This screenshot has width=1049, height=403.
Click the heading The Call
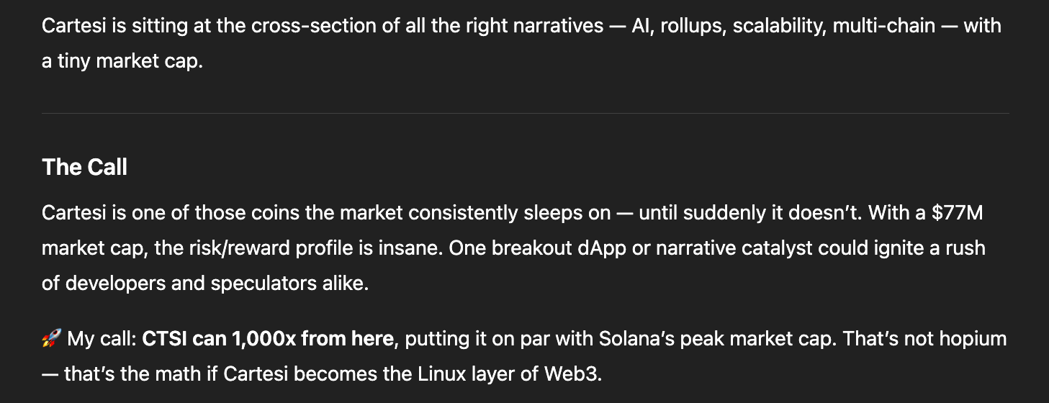tap(84, 167)
